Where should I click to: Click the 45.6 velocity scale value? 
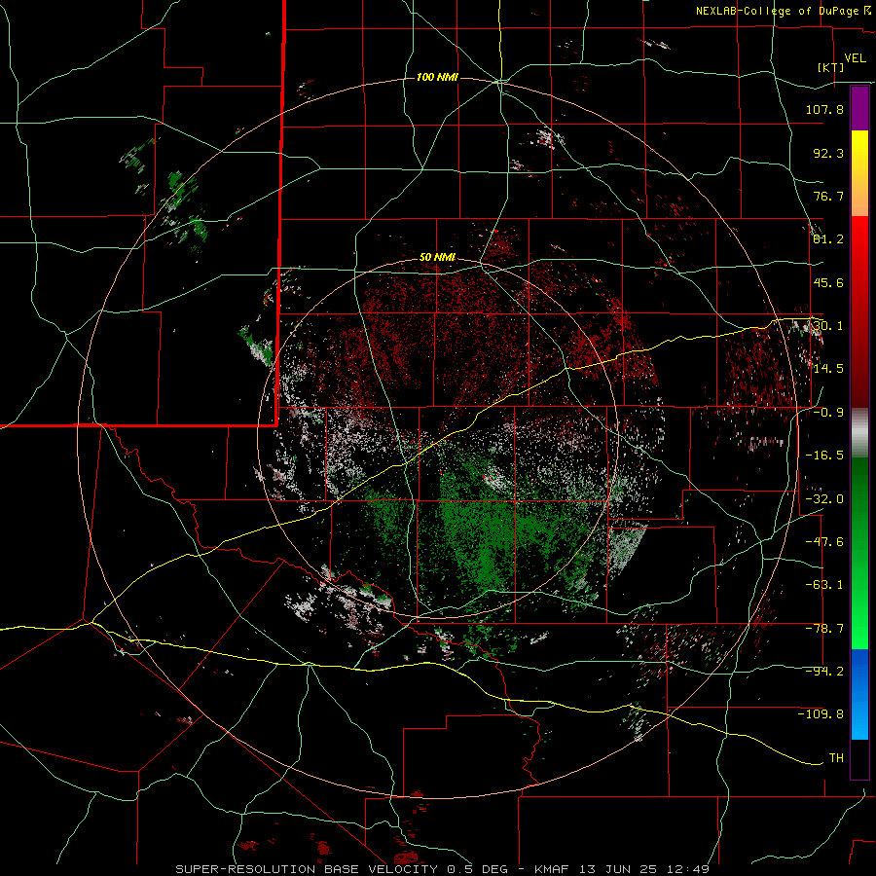click(x=828, y=282)
